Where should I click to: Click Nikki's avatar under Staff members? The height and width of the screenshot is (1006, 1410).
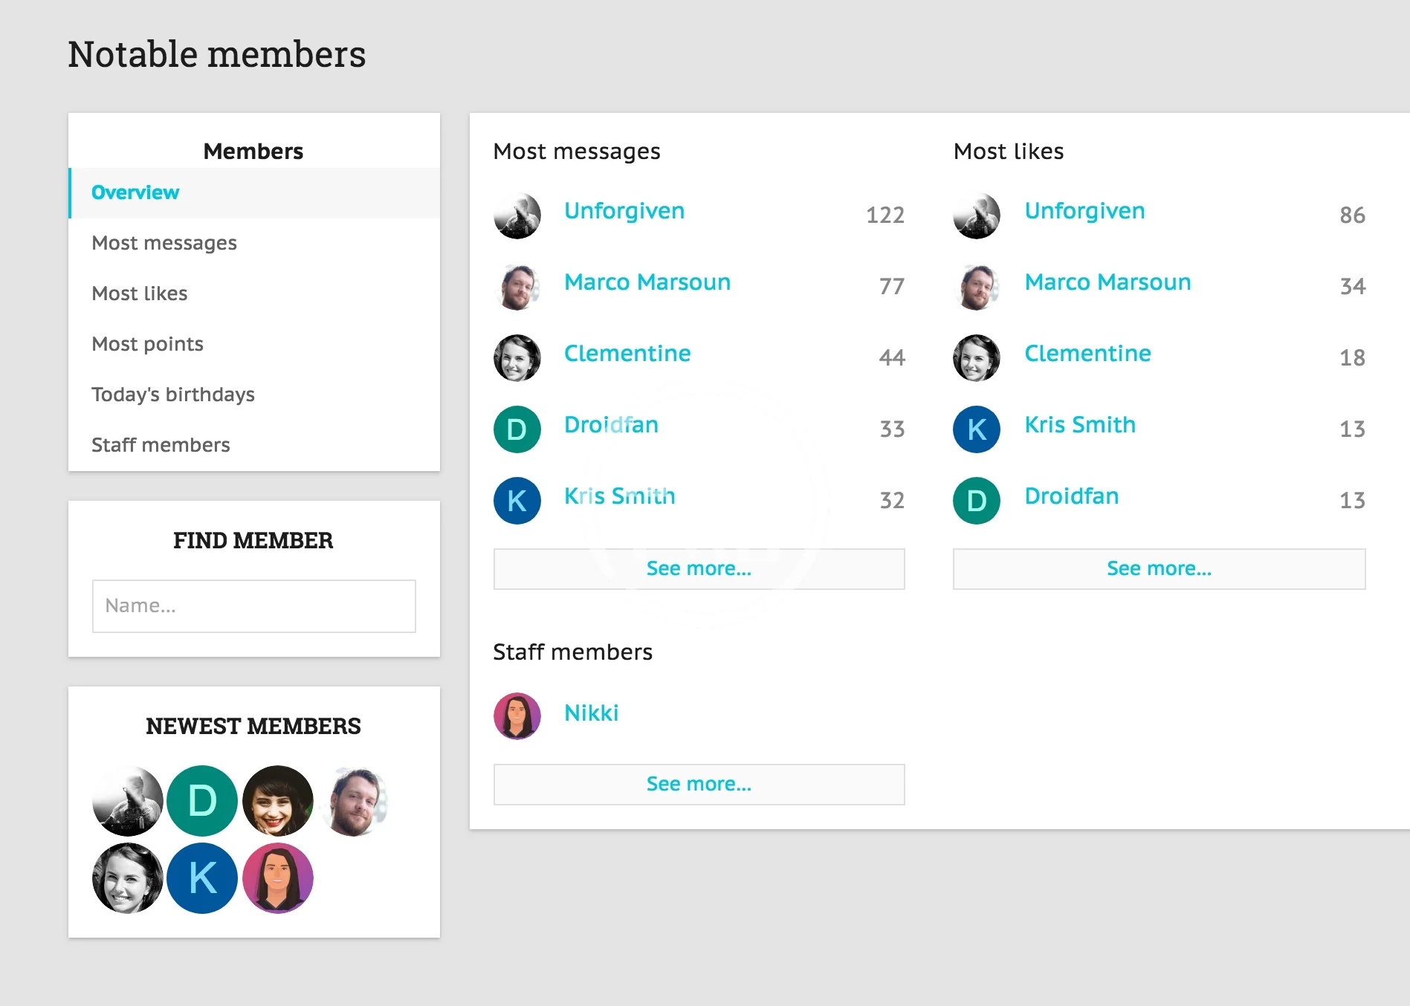pyautogui.click(x=517, y=715)
